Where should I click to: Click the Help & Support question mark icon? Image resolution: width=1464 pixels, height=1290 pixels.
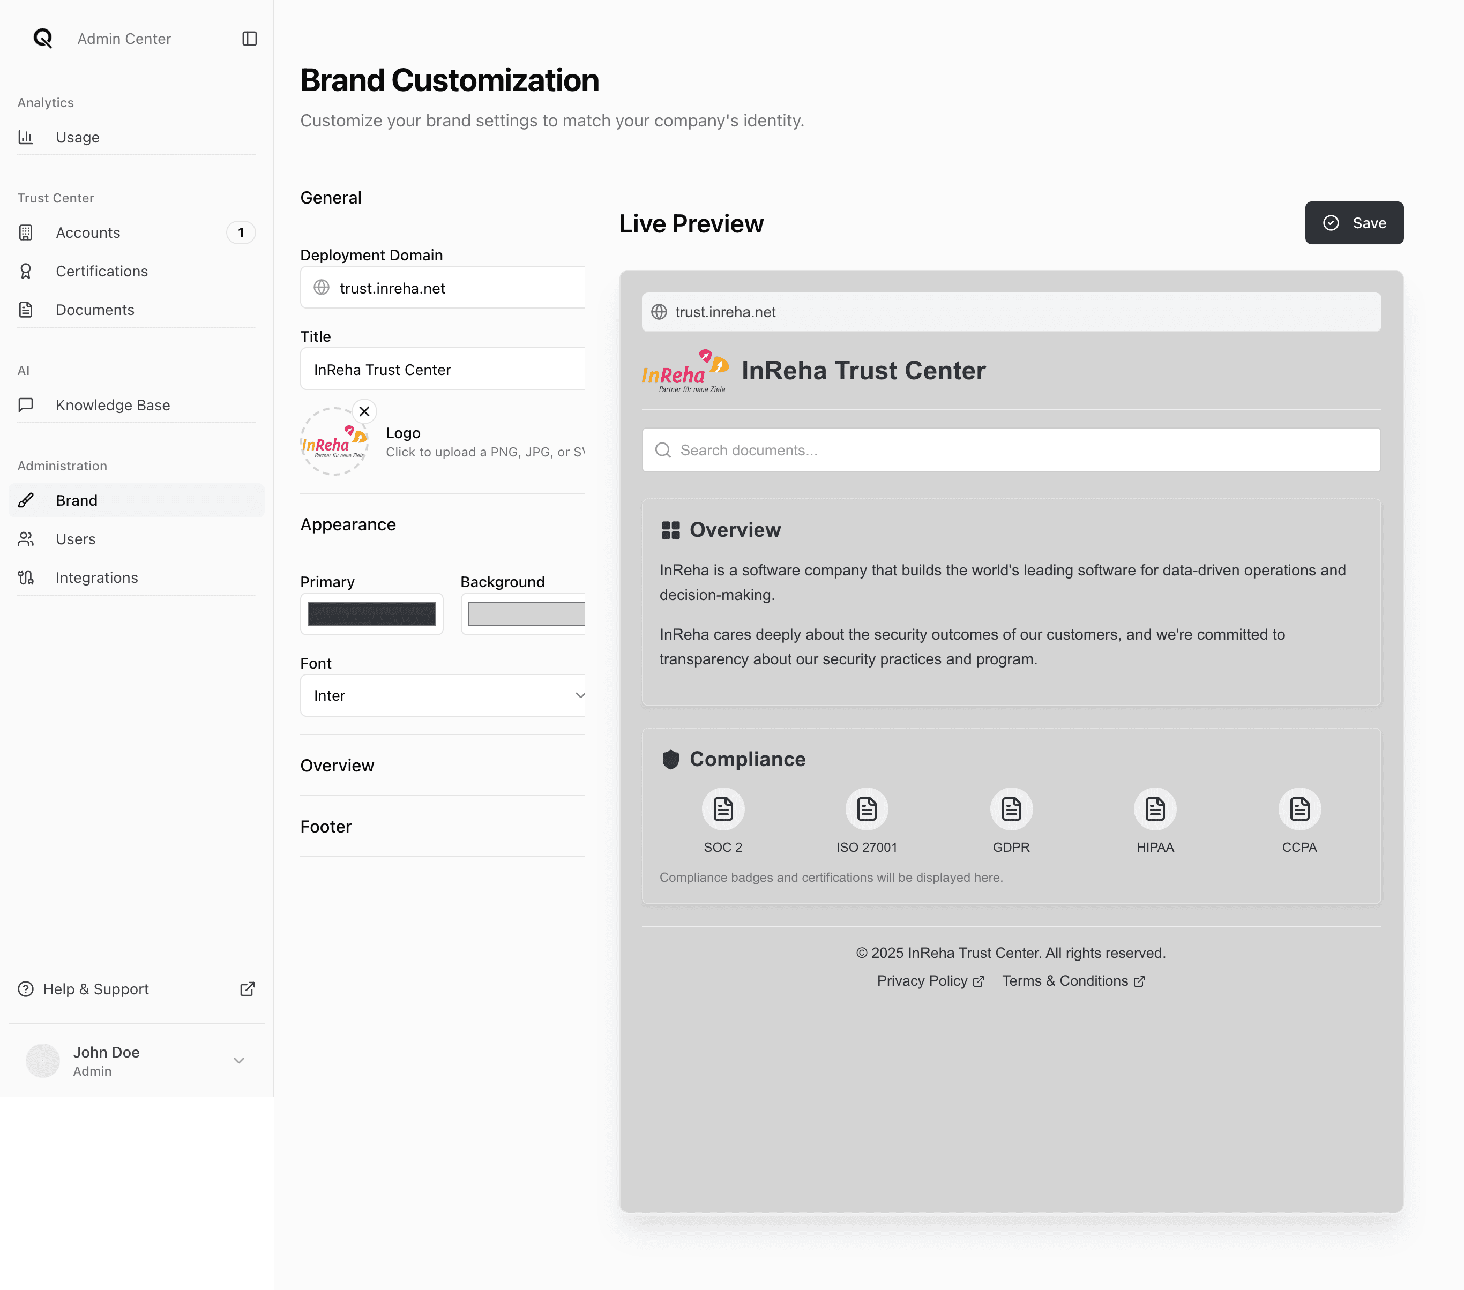coord(26,988)
